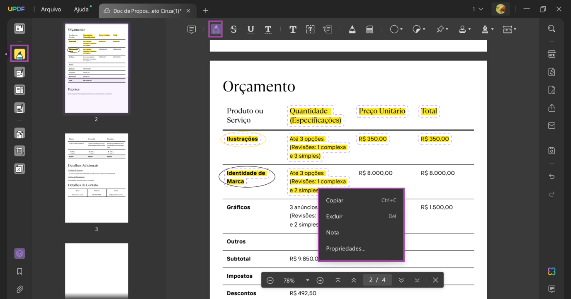Open the UPDF AI assistant icon
571x299 pixels.
552,271
